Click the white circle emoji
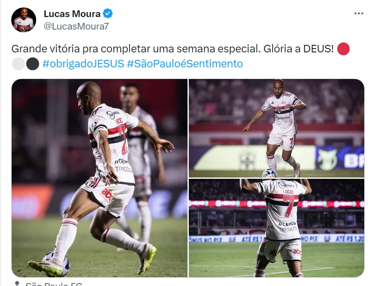This screenshot has width=368, height=286. 18,64
